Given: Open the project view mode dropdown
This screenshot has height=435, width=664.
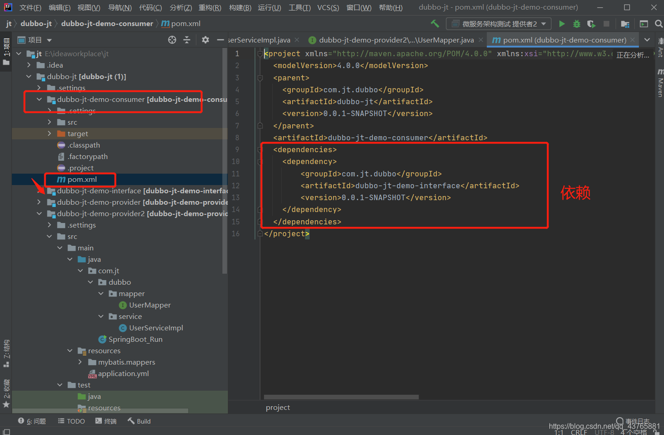Looking at the screenshot, I should coord(49,40).
